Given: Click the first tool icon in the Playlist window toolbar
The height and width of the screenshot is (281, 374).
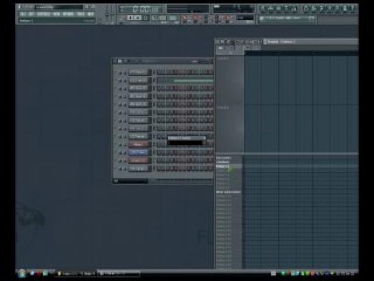Looking at the screenshot, I should 222,42.
